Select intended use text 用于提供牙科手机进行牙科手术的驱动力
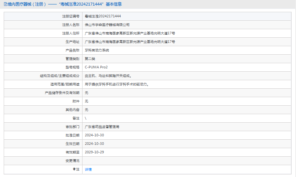296x177 pixels. [117, 84]
